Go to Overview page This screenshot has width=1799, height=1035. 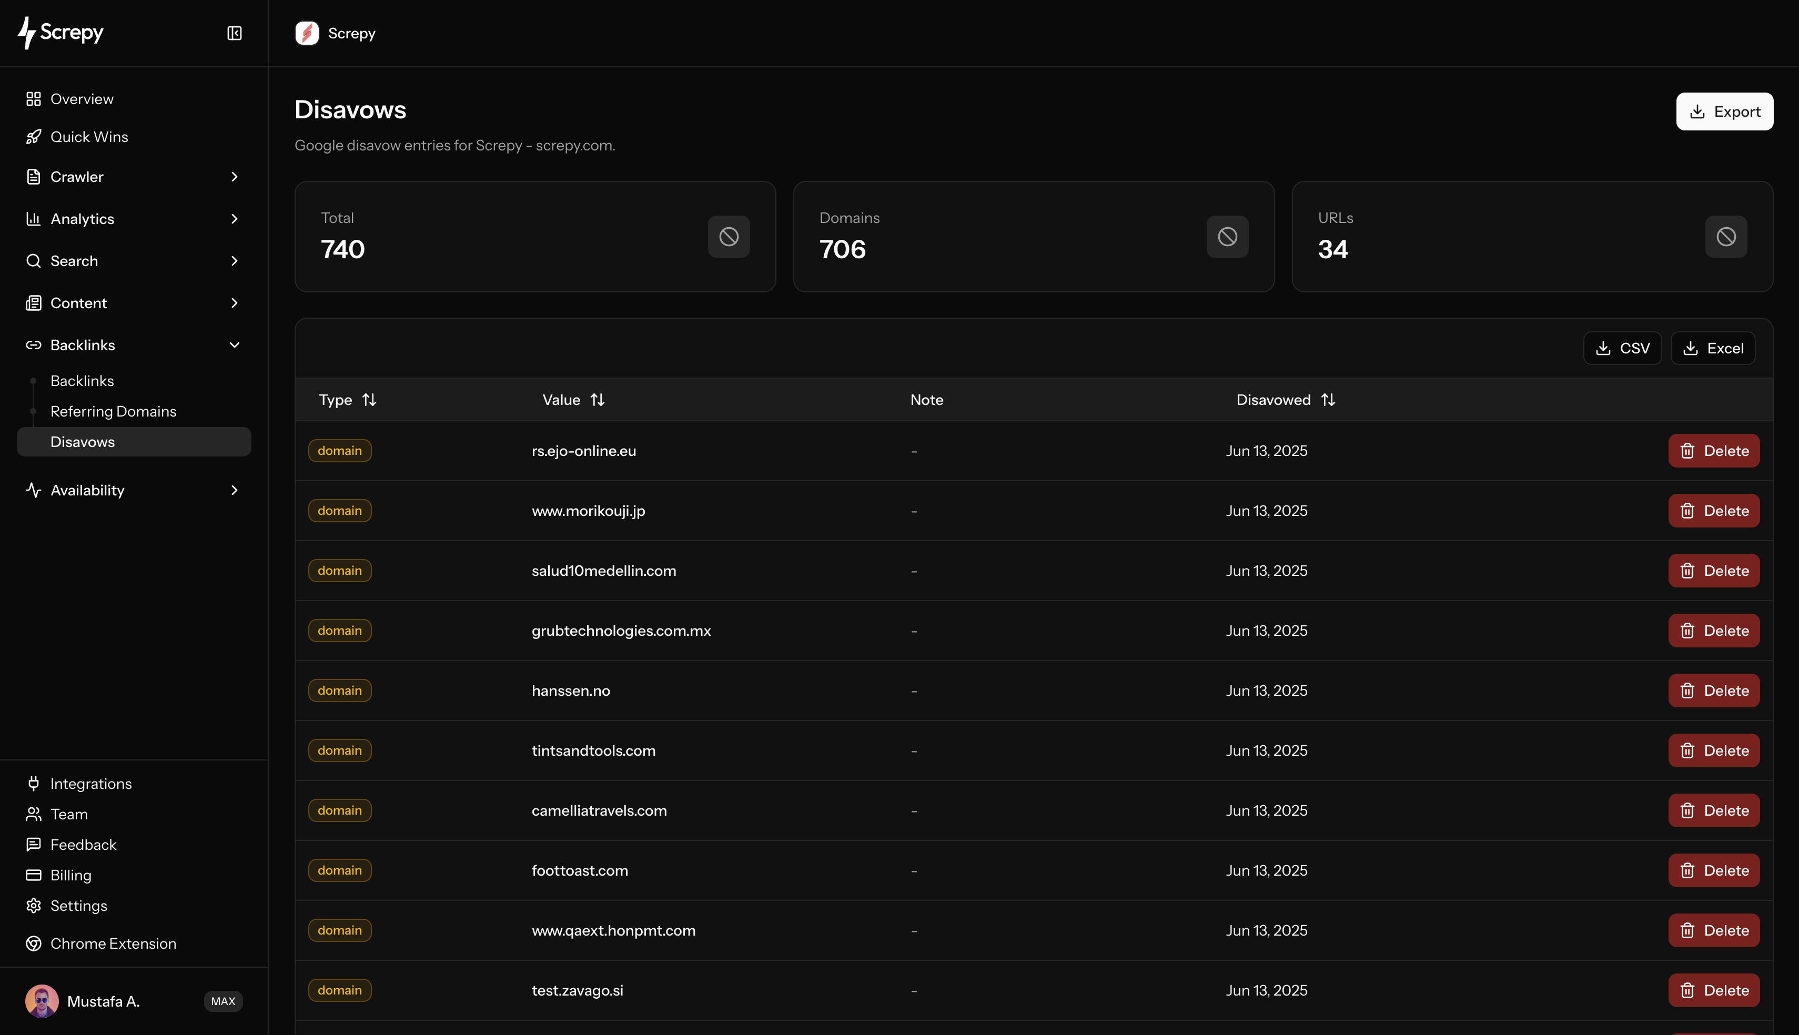tap(82, 99)
